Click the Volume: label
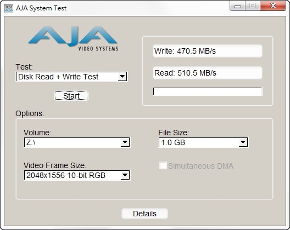 (x=37, y=133)
